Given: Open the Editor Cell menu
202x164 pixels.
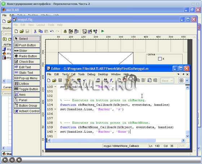Looking at the screenshot, I should click(73, 74).
